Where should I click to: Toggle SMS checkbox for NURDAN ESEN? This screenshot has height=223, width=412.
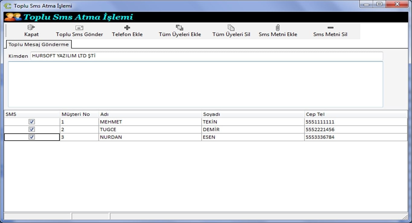click(x=32, y=137)
